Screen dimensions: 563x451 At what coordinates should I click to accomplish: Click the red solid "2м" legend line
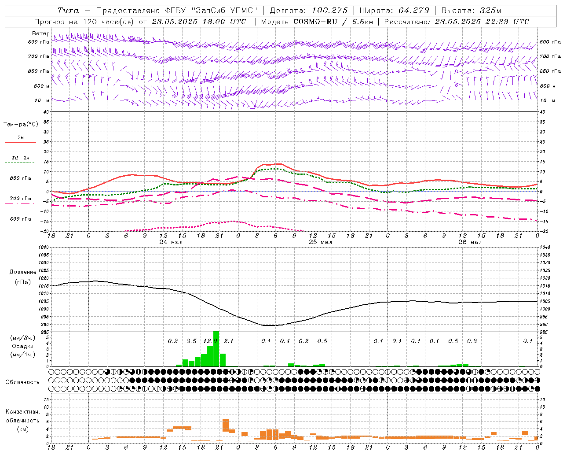(20, 142)
